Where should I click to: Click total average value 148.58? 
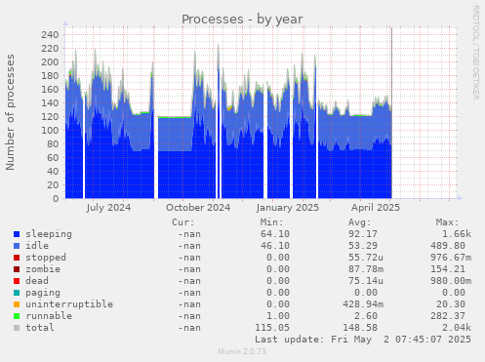360,328
